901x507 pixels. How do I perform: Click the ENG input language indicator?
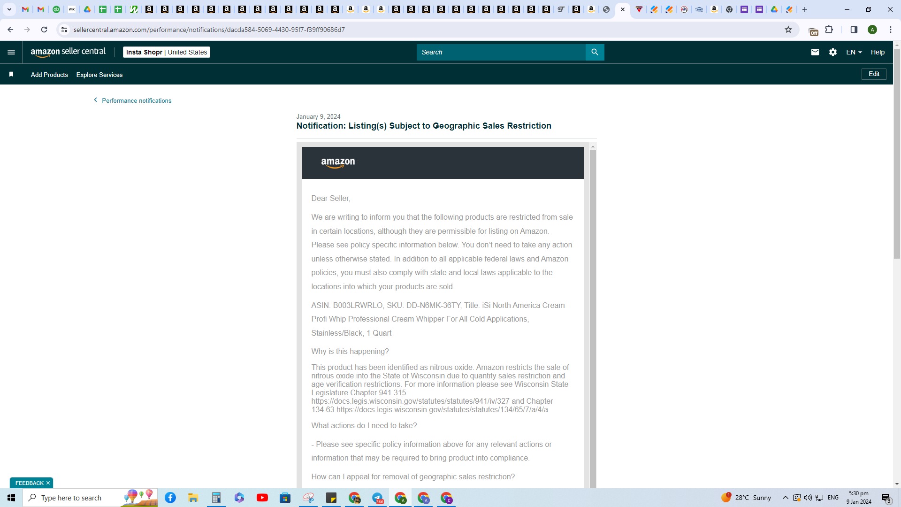click(833, 498)
